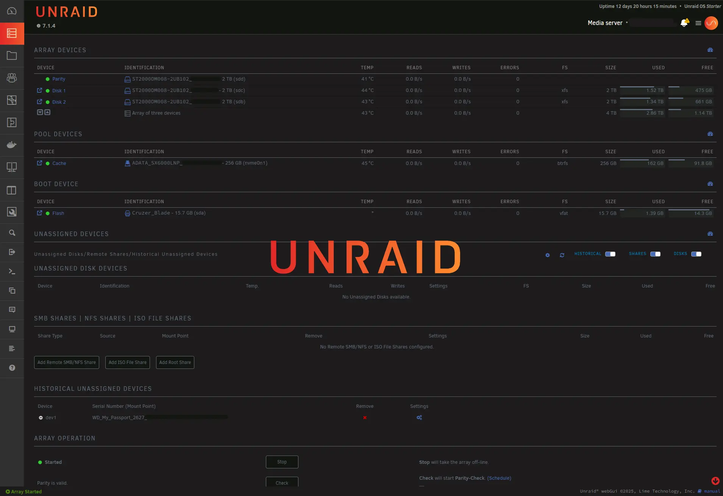This screenshot has height=496, width=723.
Task: Click Add Root Share button
Action: 175,362
